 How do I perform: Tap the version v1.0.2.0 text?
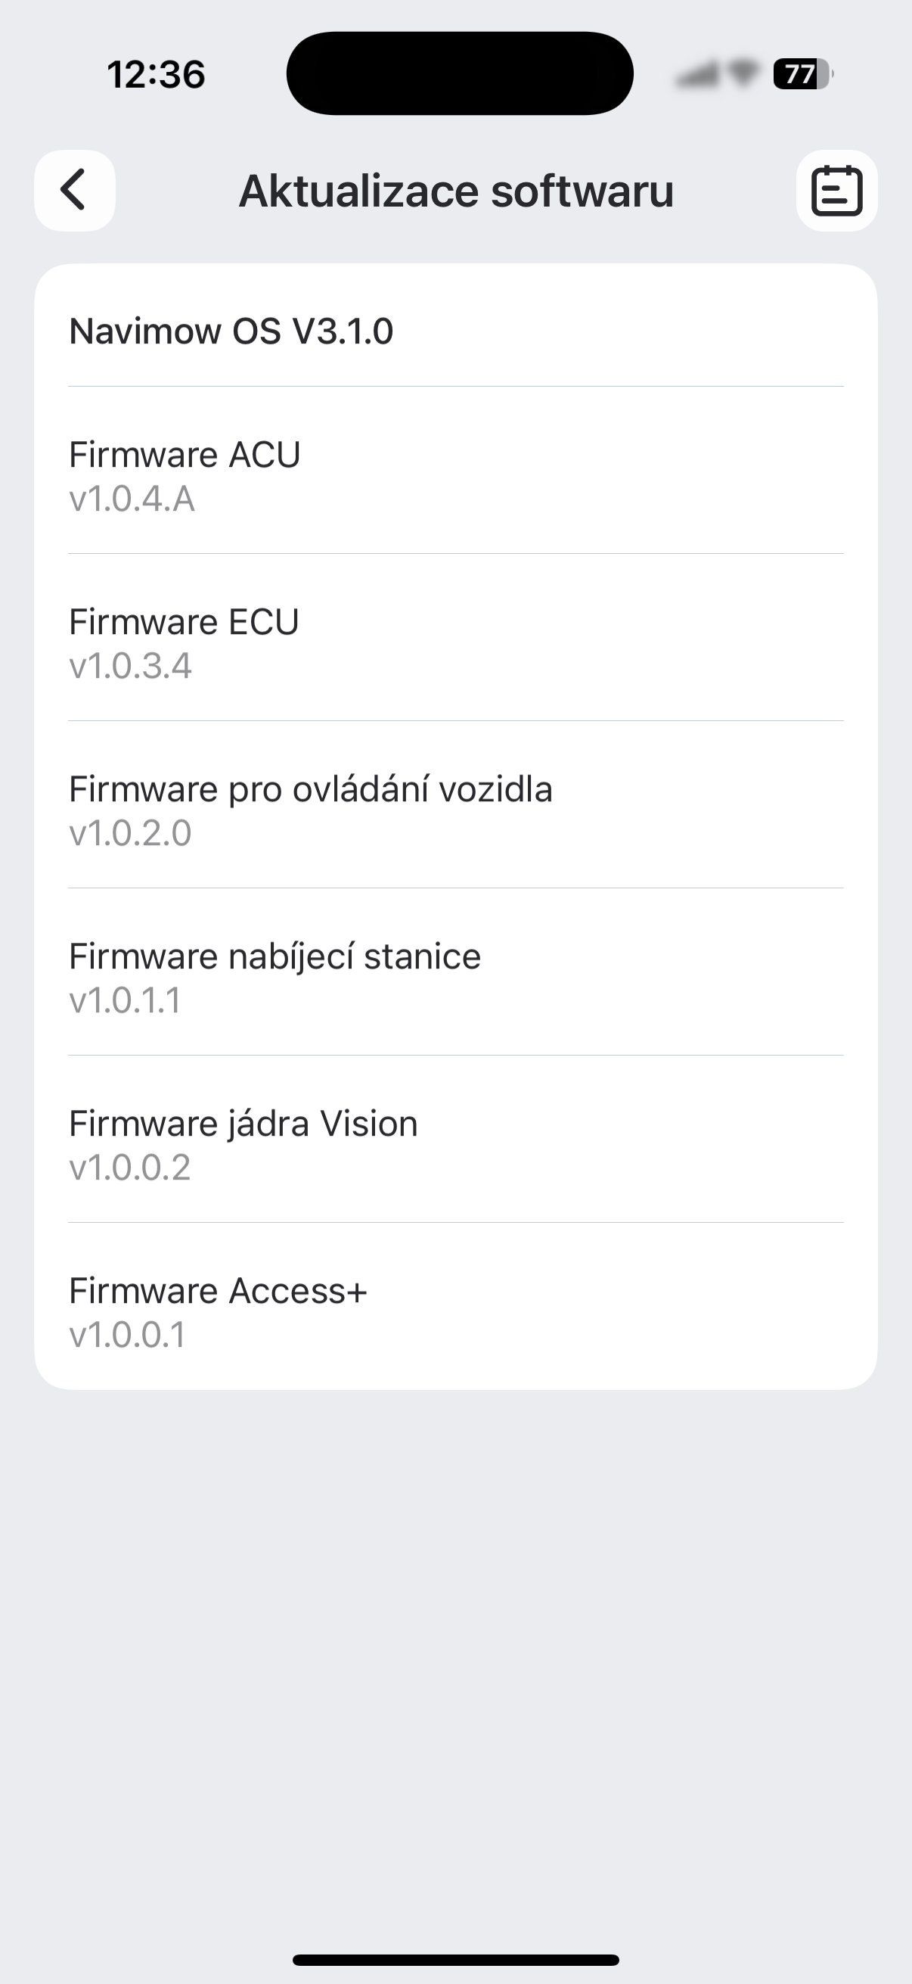(x=131, y=833)
